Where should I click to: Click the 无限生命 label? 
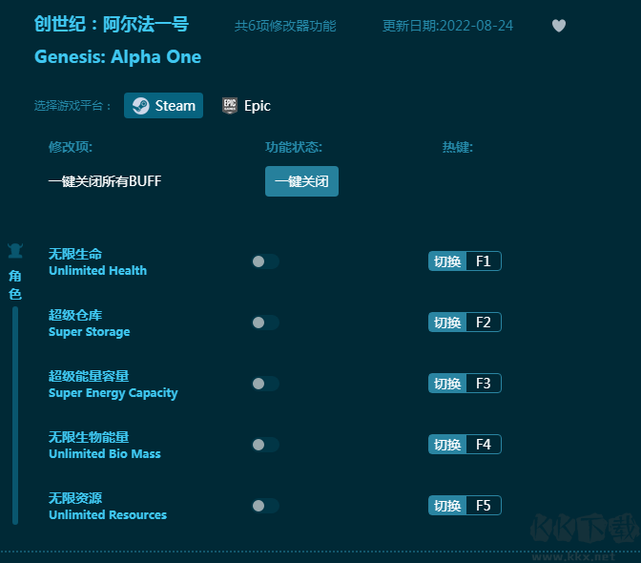75,254
